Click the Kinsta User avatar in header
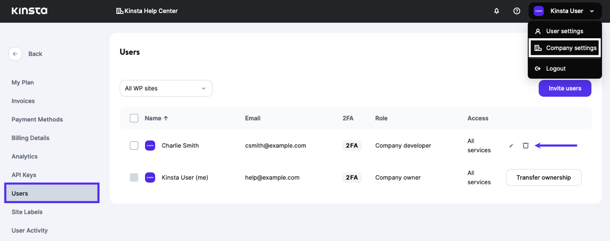This screenshot has height=241, width=610. (x=539, y=11)
